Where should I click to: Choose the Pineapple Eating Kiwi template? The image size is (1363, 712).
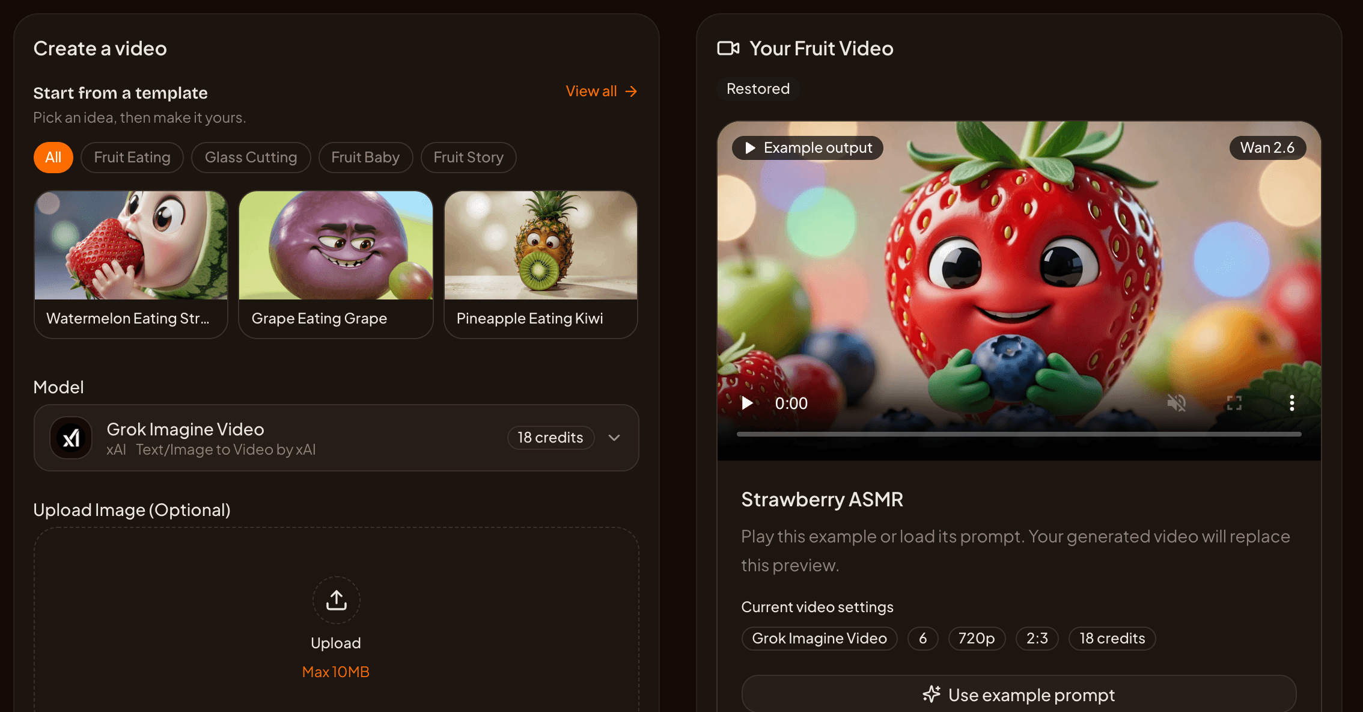tap(541, 265)
